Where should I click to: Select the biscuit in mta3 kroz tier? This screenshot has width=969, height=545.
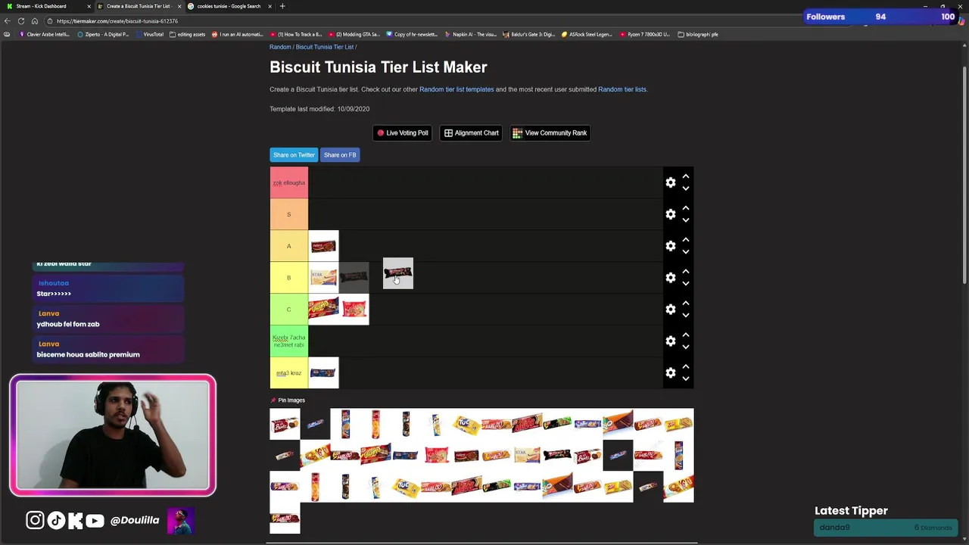[323, 373]
